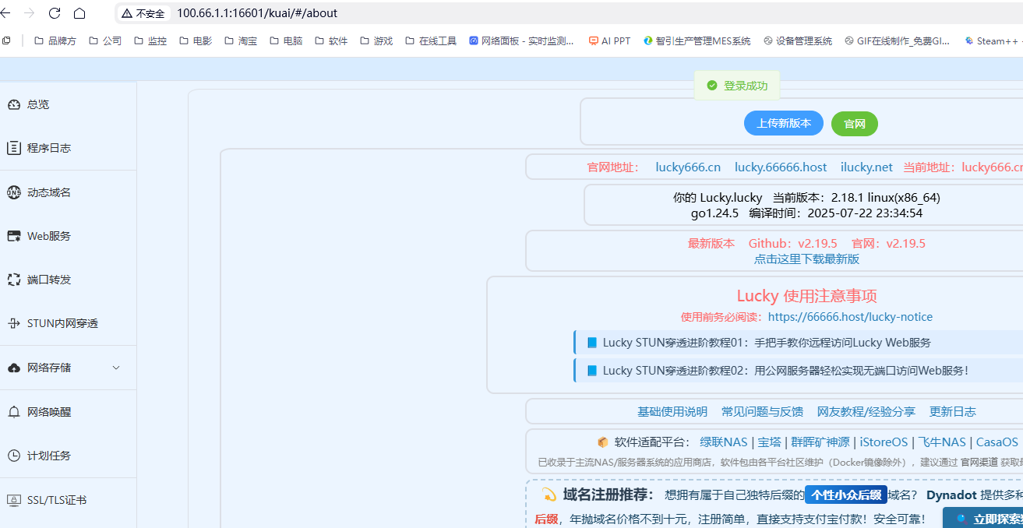Open the AI PPT bookmark

pyautogui.click(x=609, y=41)
